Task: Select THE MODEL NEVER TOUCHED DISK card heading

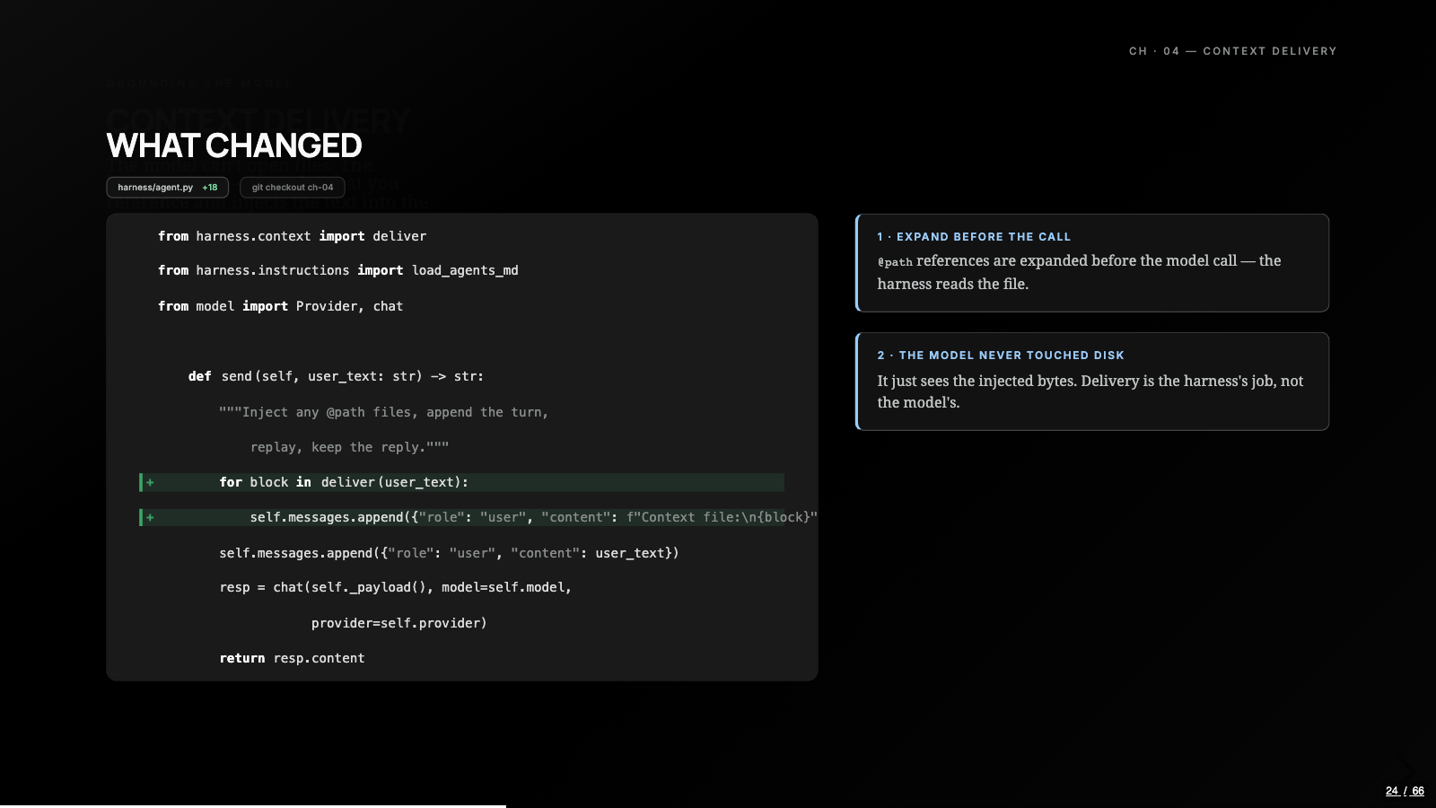Action: pos(1001,356)
